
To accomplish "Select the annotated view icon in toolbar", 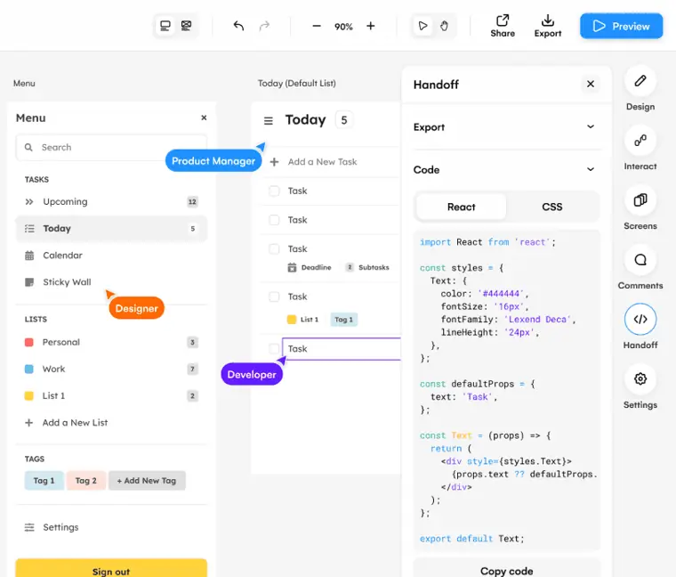I will (186, 26).
